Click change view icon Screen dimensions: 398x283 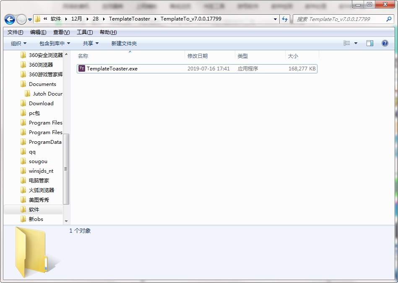[x=347, y=43]
